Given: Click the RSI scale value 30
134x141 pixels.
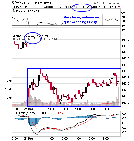Looking at the screenshot, I should 123,25.
